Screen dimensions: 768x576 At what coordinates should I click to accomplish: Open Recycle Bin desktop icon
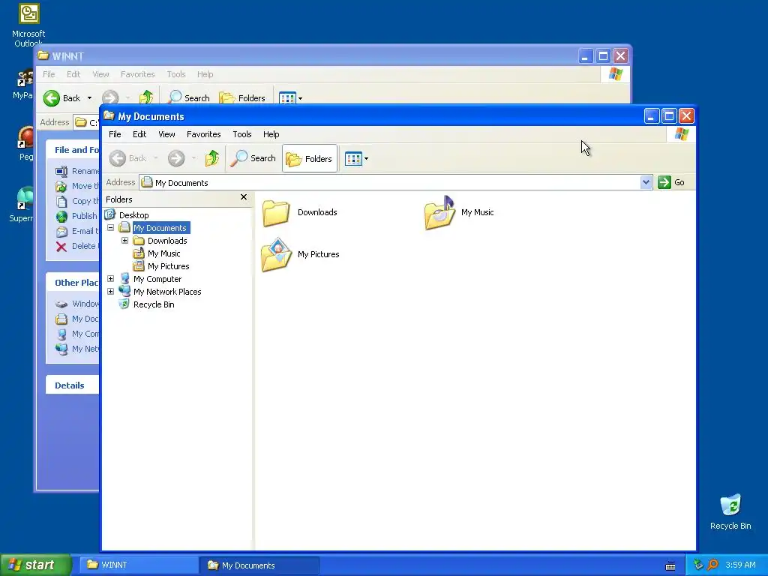(730, 511)
